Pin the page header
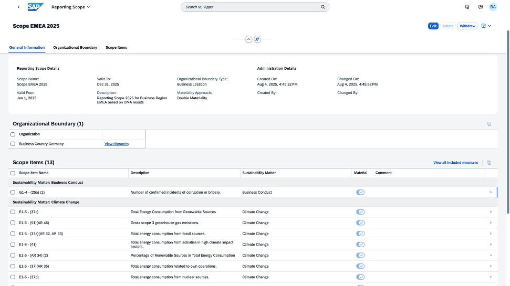Screen dimensions: 510x286 tap(257, 39)
